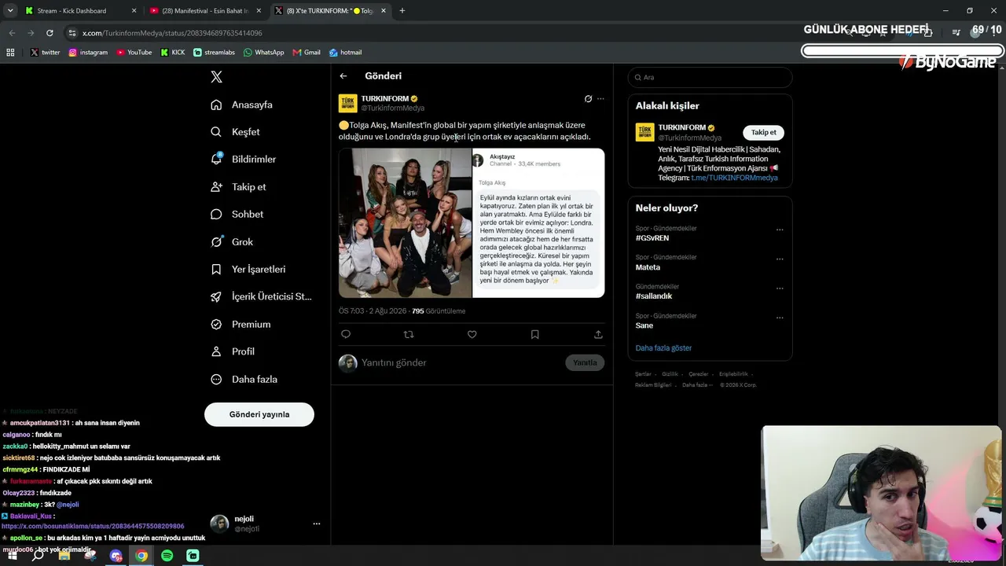Click the Gönderi yayınla button
Screen dimensions: 1006x566
(x=259, y=414)
